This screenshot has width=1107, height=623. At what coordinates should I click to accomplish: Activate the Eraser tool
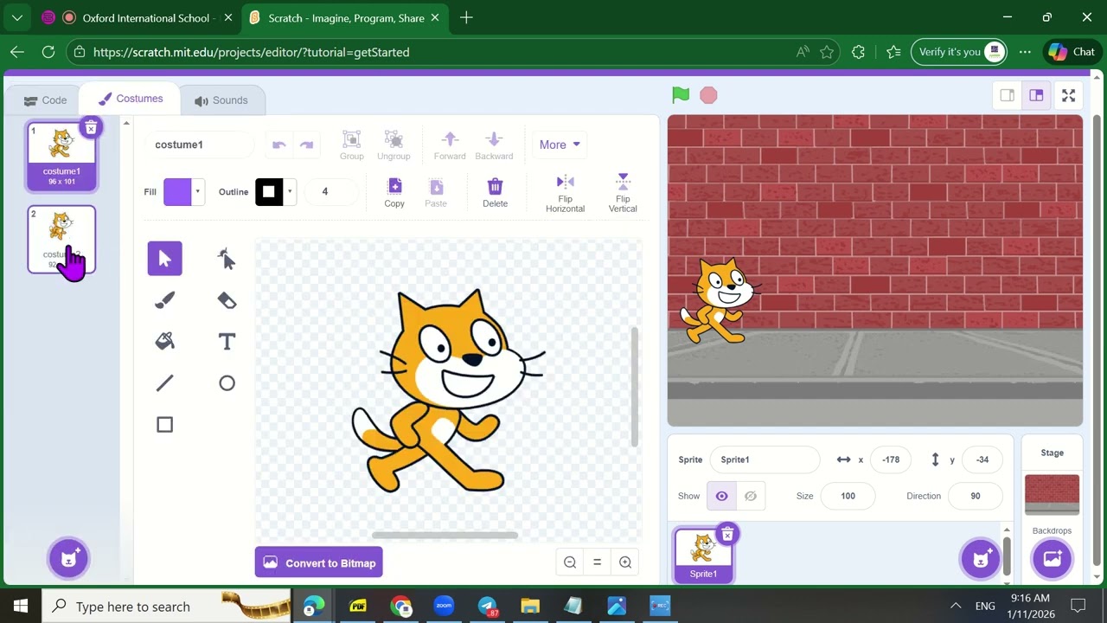227,300
